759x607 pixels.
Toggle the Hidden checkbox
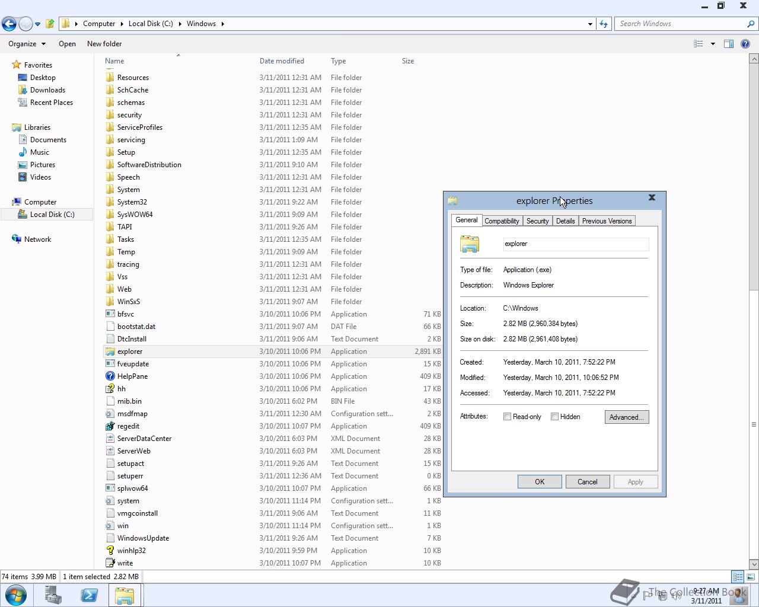554,417
